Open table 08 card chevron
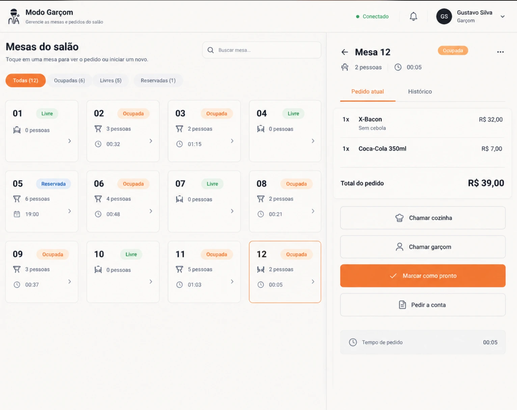 [x=313, y=211]
